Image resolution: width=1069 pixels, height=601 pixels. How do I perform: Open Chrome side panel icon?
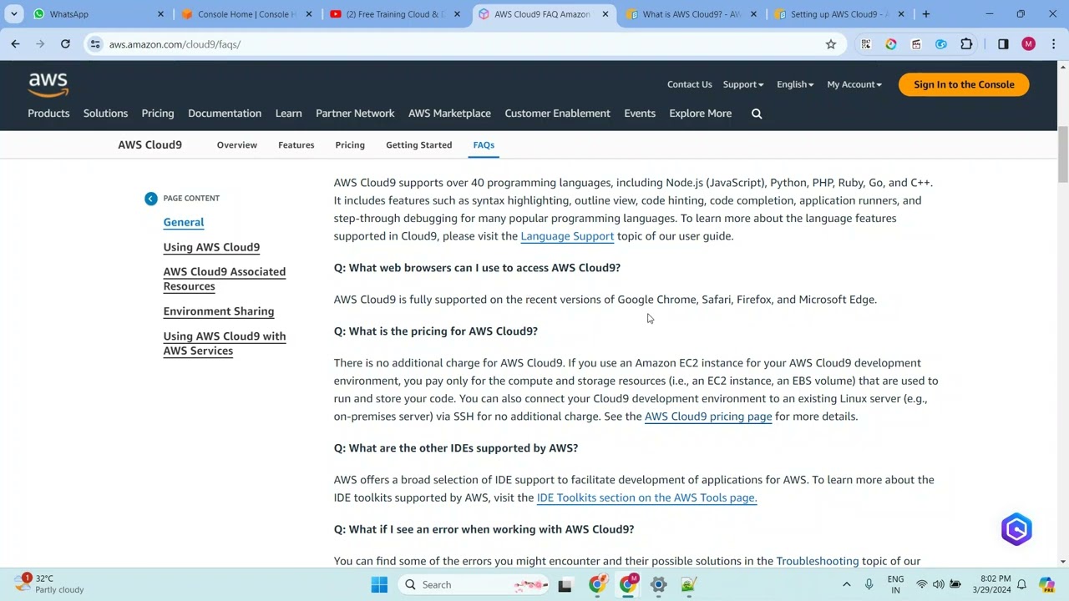click(1003, 44)
